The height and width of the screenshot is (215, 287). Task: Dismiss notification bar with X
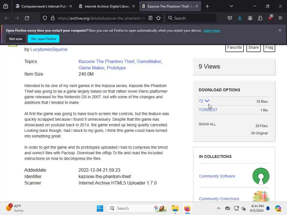point(280,30)
